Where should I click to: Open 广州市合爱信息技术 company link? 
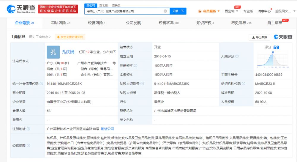[93, 63]
